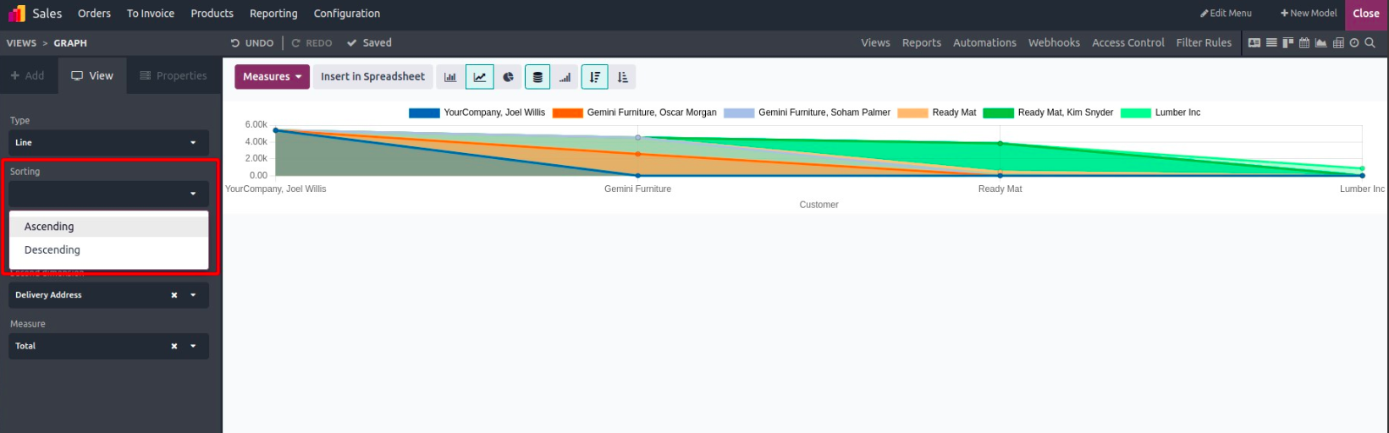The width and height of the screenshot is (1389, 433).
Task: Open the activity clock view icon
Action: [1354, 43]
